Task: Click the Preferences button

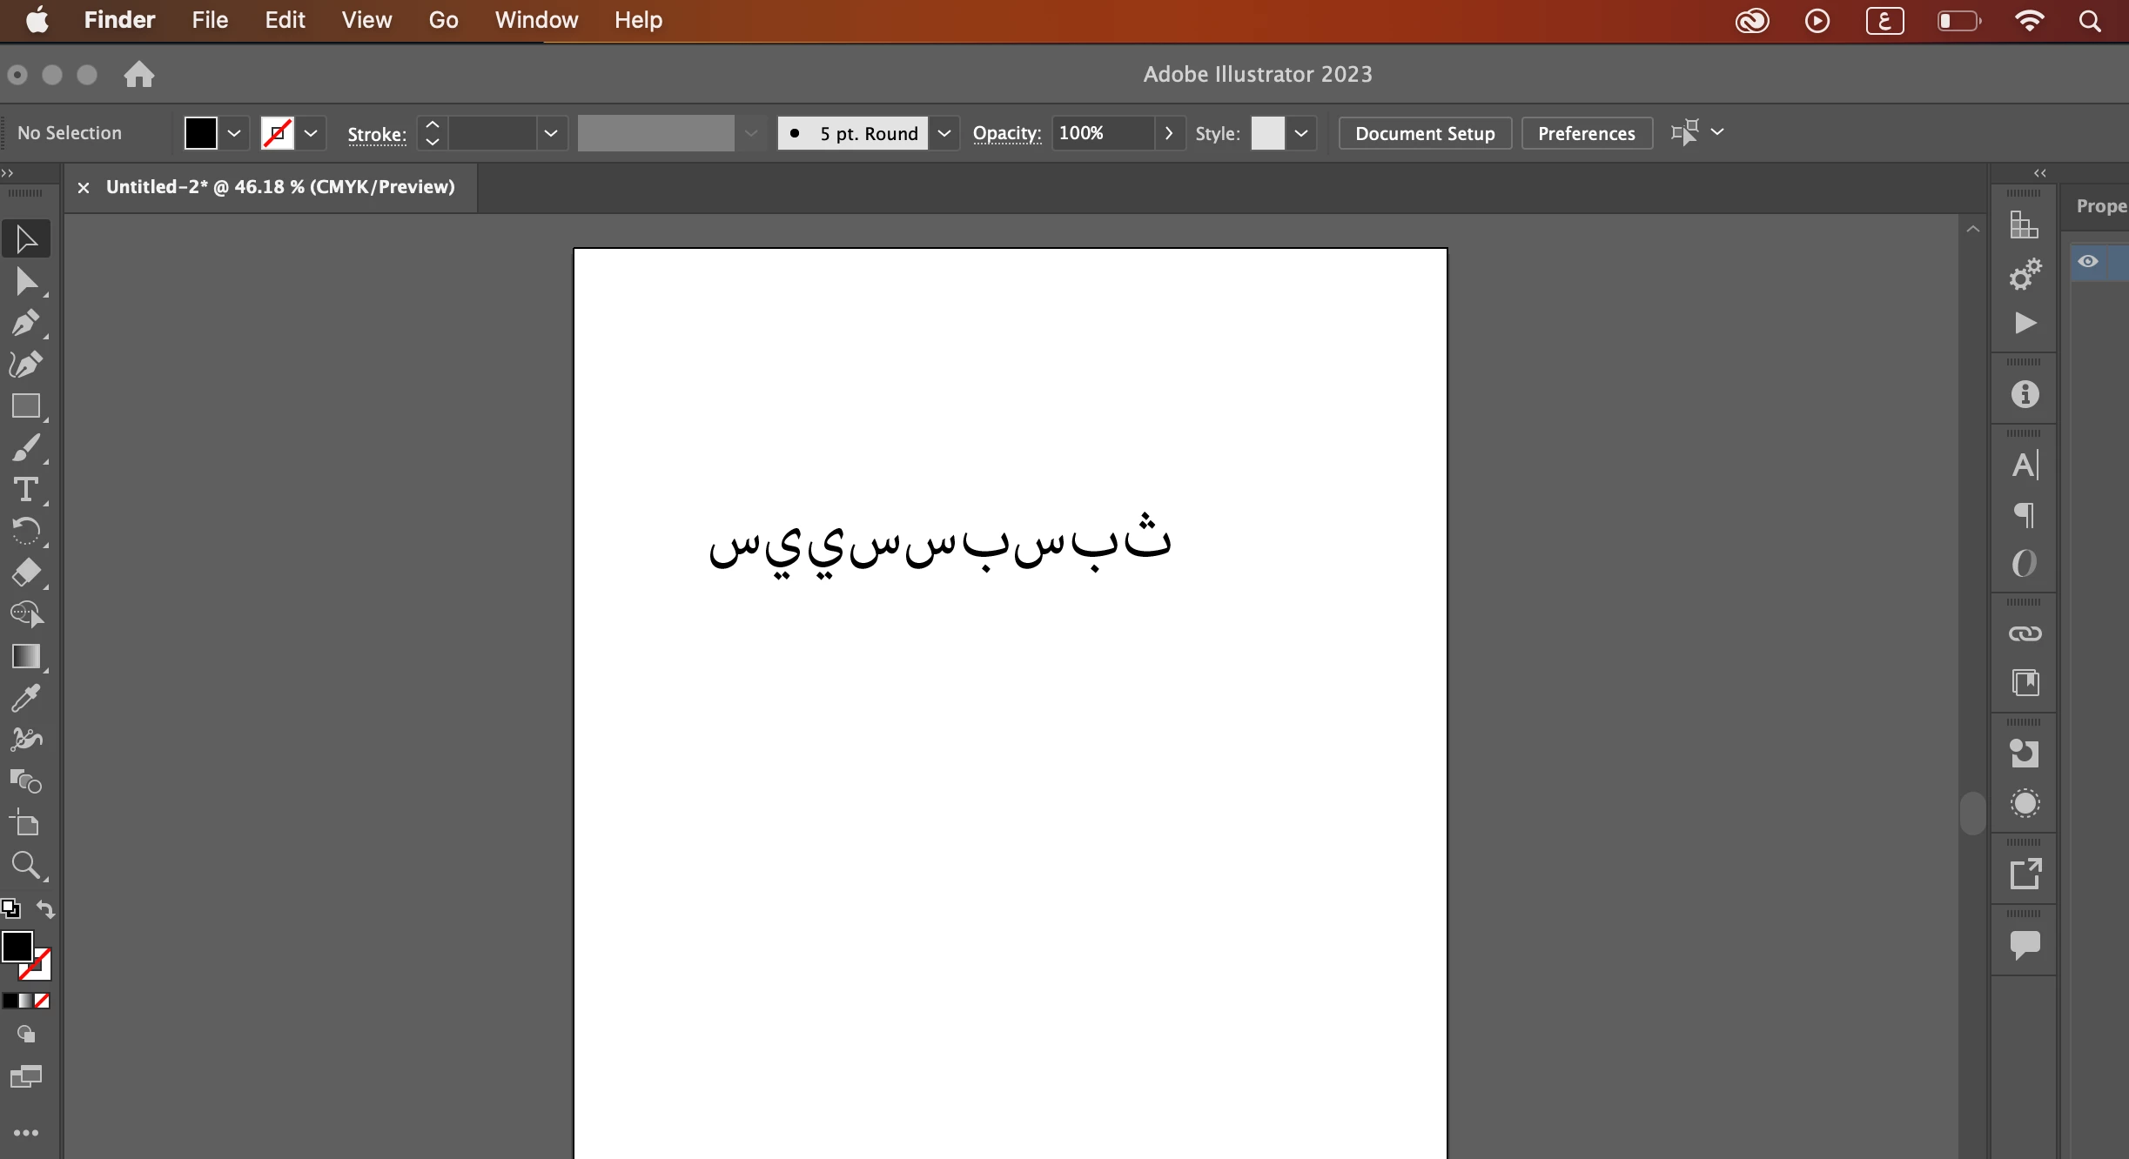Action: [1586, 133]
